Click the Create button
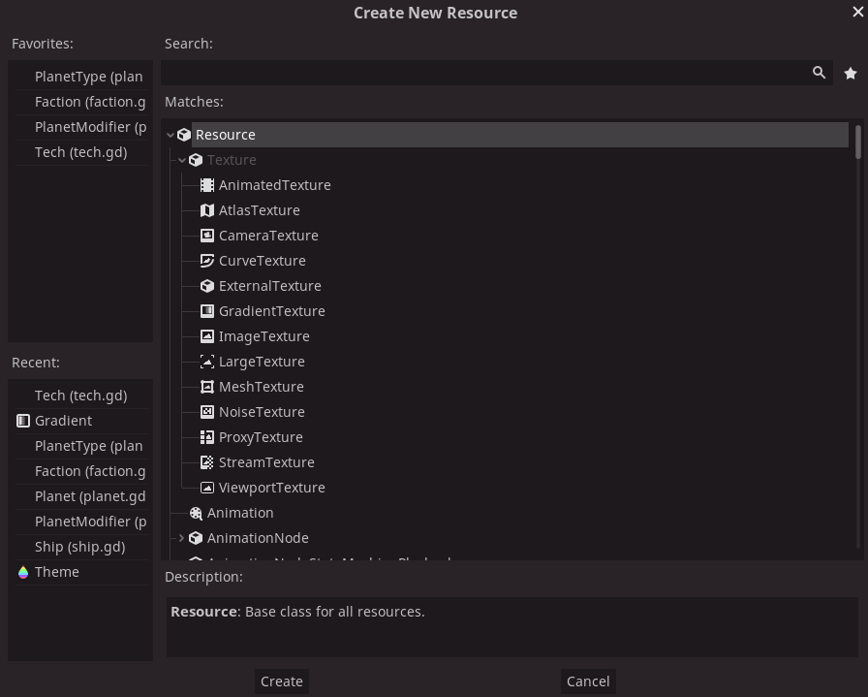868x697 pixels. pos(281,681)
